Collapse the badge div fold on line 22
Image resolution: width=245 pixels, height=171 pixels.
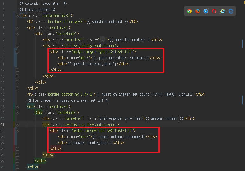(x=17, y=130)
